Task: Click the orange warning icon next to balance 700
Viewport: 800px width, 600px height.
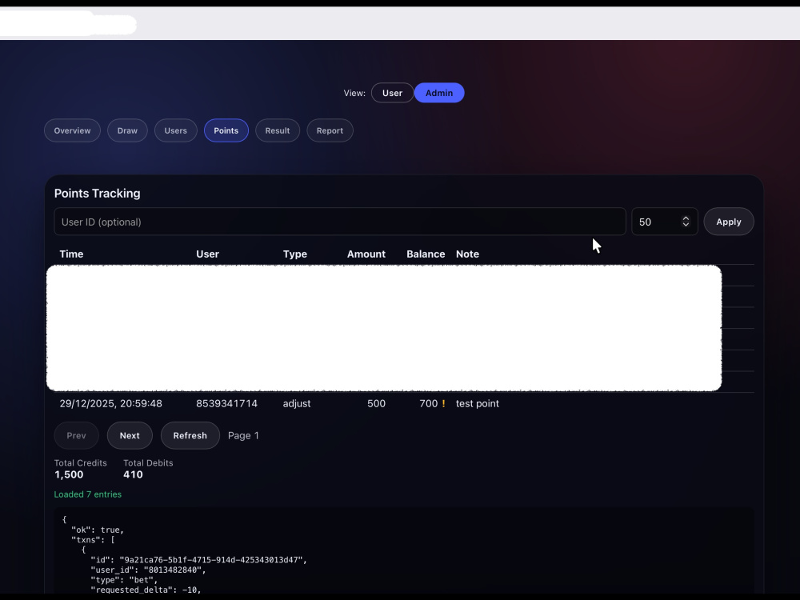Action: (443, 403)
